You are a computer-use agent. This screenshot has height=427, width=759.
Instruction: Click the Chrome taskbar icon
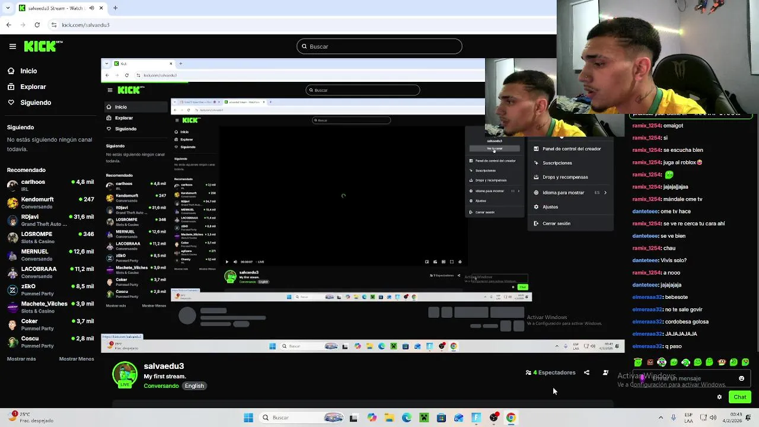(511, 418)
